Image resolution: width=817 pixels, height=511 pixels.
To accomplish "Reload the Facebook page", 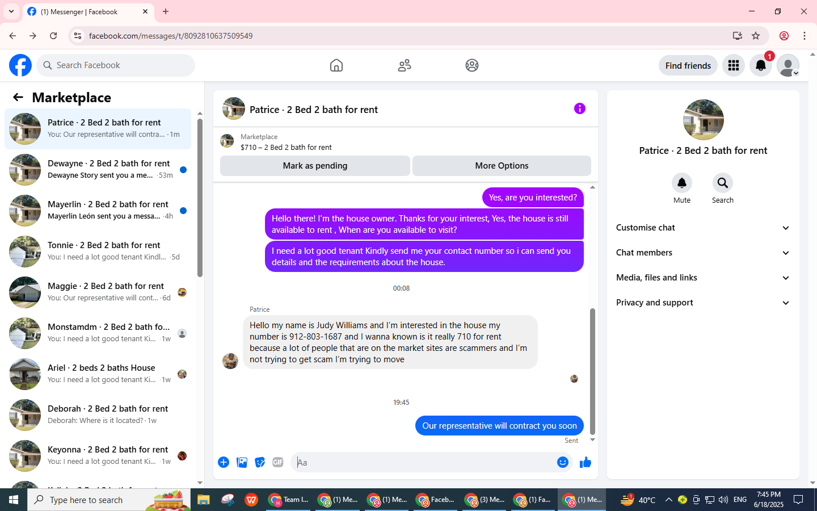I will click(53, 36).
